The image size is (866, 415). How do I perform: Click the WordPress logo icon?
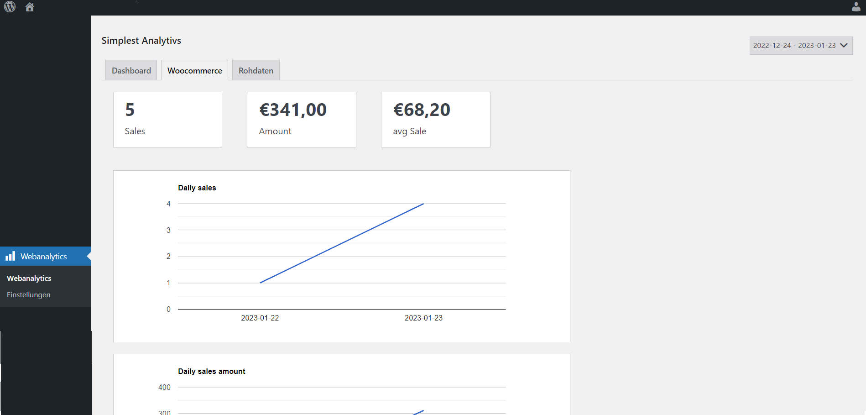tap(10, 7)
